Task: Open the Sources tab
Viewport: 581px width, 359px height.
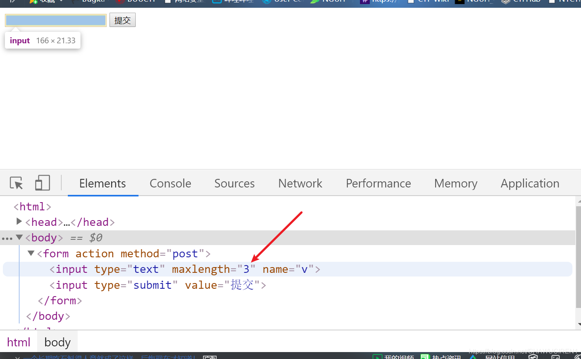Action: (x=235, y=183)
